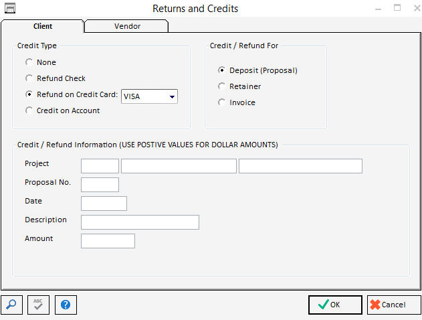This screenshot has width=422, height=320.
Task: Click the window icon in title bar
Action: [x=10, y=9]
